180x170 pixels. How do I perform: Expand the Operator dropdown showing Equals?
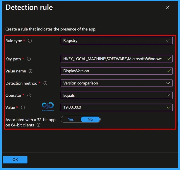(x=117, y=95)
